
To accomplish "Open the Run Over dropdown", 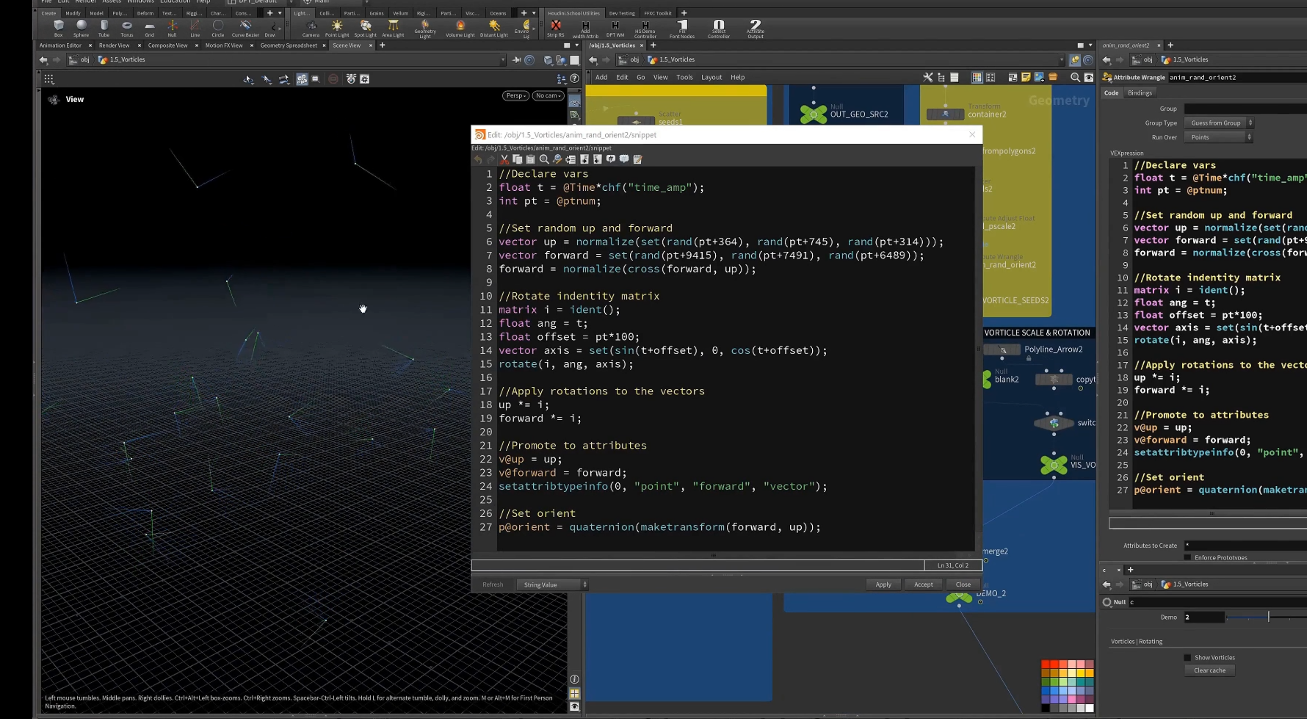I will click(1218, 137).
